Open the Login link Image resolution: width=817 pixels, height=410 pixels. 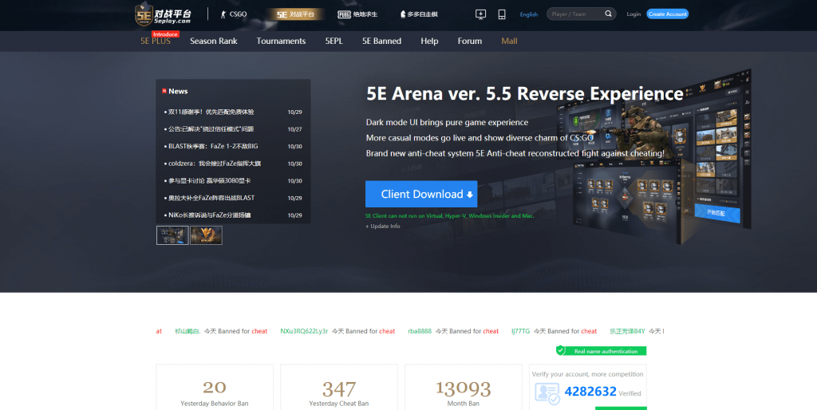coord(633,14)
